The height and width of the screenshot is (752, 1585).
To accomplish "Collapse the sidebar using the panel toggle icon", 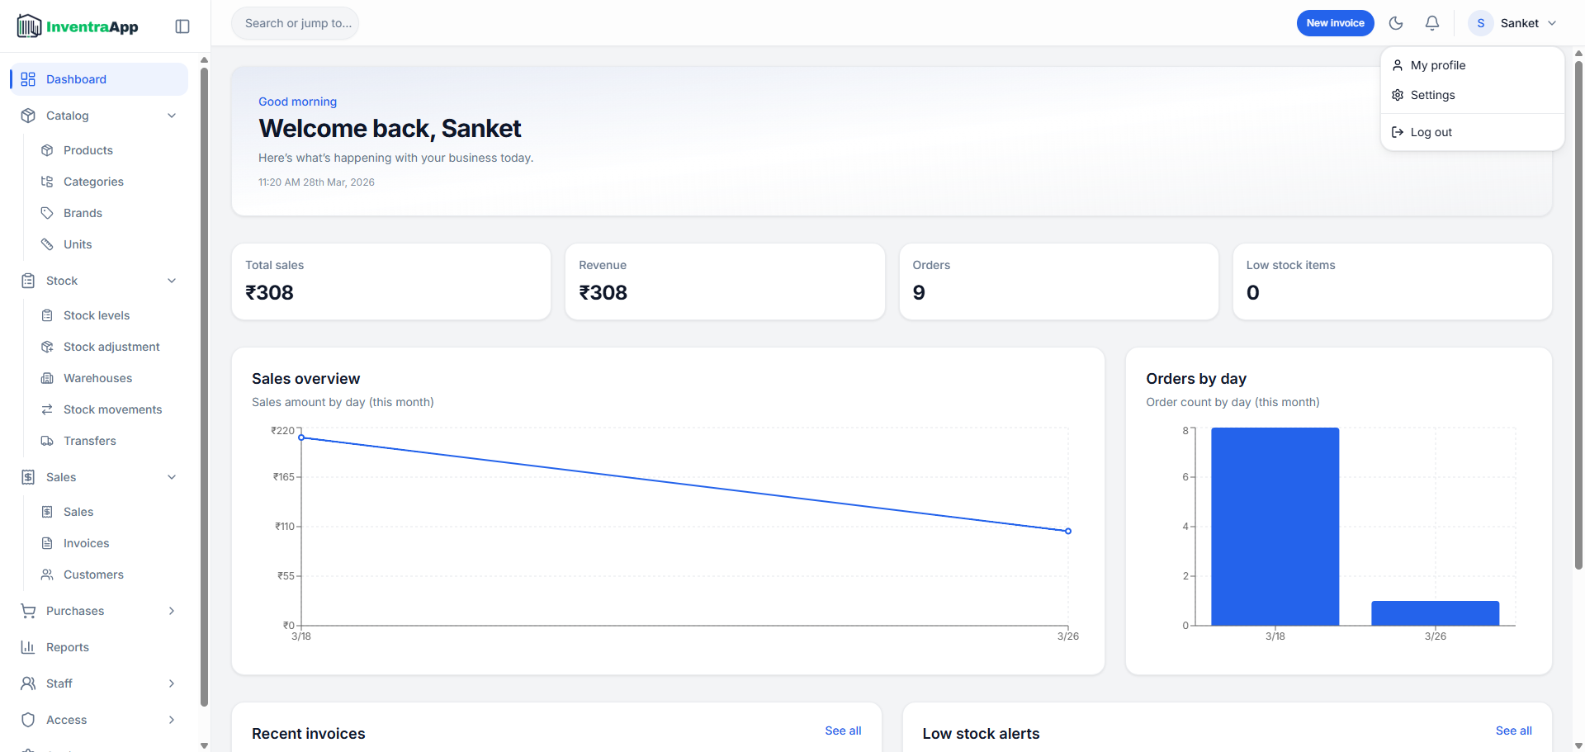I will (182, 26).
